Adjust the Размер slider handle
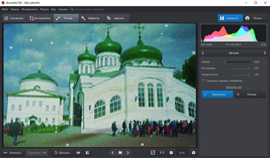The width and height of the screenshot is (270, 158). coord(225,62)
